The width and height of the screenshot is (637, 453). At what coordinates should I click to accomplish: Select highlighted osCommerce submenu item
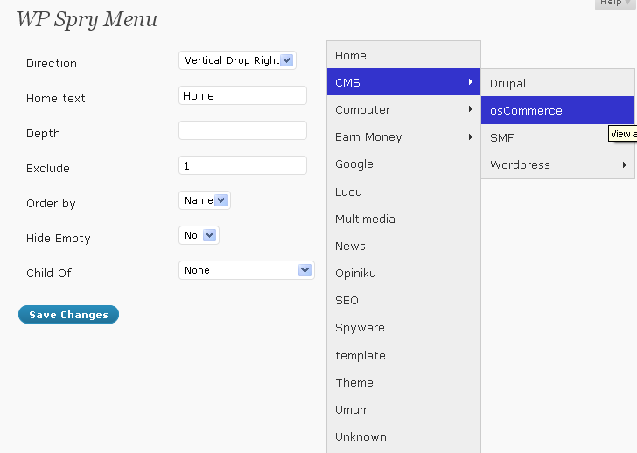click(557, 110)
